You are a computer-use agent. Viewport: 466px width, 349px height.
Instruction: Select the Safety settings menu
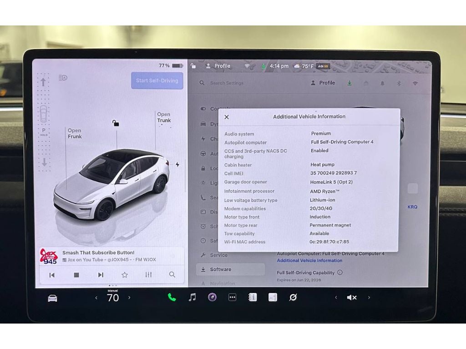(209, 241)
